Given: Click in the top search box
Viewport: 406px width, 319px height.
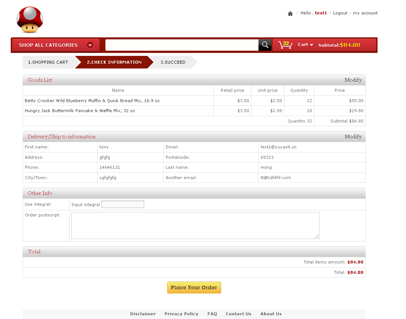Looking at the screenshot, I should tap(182, 45).
